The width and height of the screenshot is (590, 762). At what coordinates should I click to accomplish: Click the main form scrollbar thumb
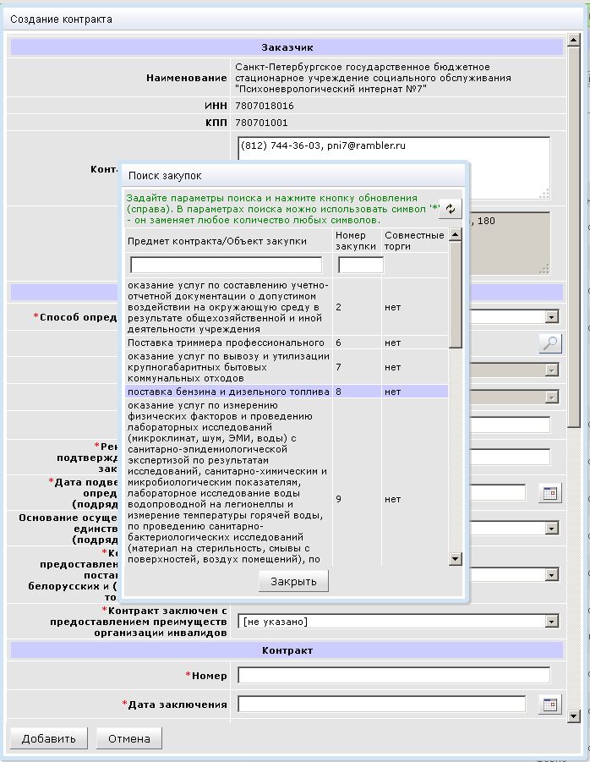click(x=573, y=237)
